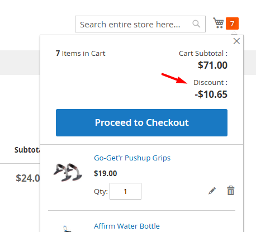Screen dimensions: 256x232
Task: Click the search entire store field
Action: tap(140, 24)
